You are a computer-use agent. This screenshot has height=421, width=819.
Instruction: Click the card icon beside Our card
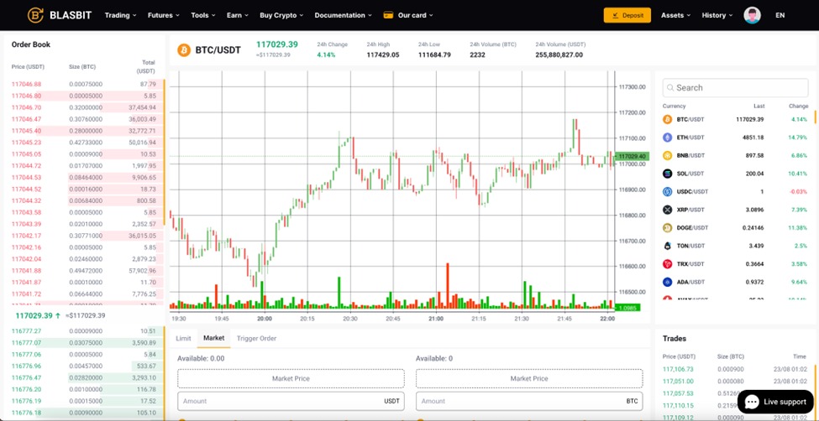tap(388, 15)
